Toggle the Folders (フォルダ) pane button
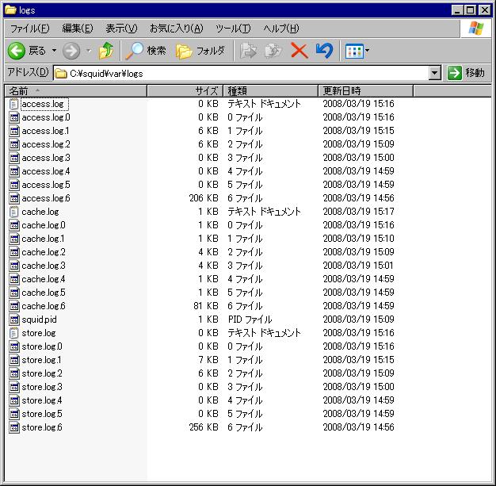The height and width of the screenshot is (486, 496). point(200,51)
